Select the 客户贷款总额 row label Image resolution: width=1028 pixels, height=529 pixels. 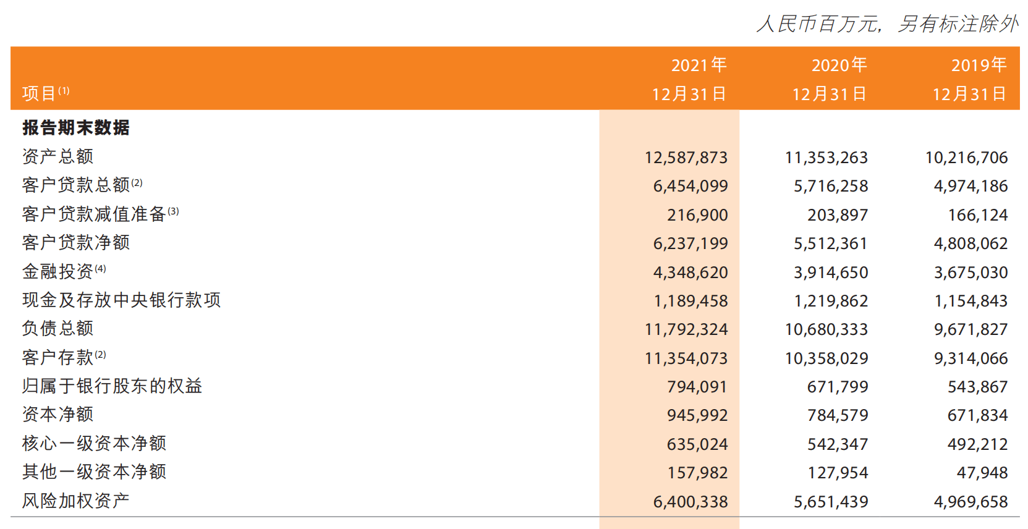click(x=82, y=185)
